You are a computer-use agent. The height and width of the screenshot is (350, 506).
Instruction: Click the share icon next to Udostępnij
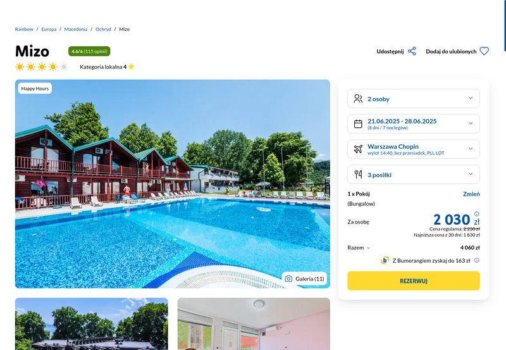412,51
